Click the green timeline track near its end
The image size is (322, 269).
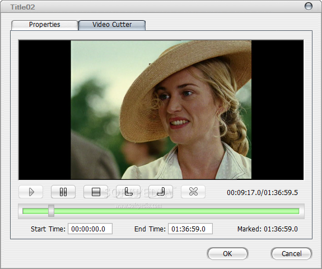(x=292, y=211)
